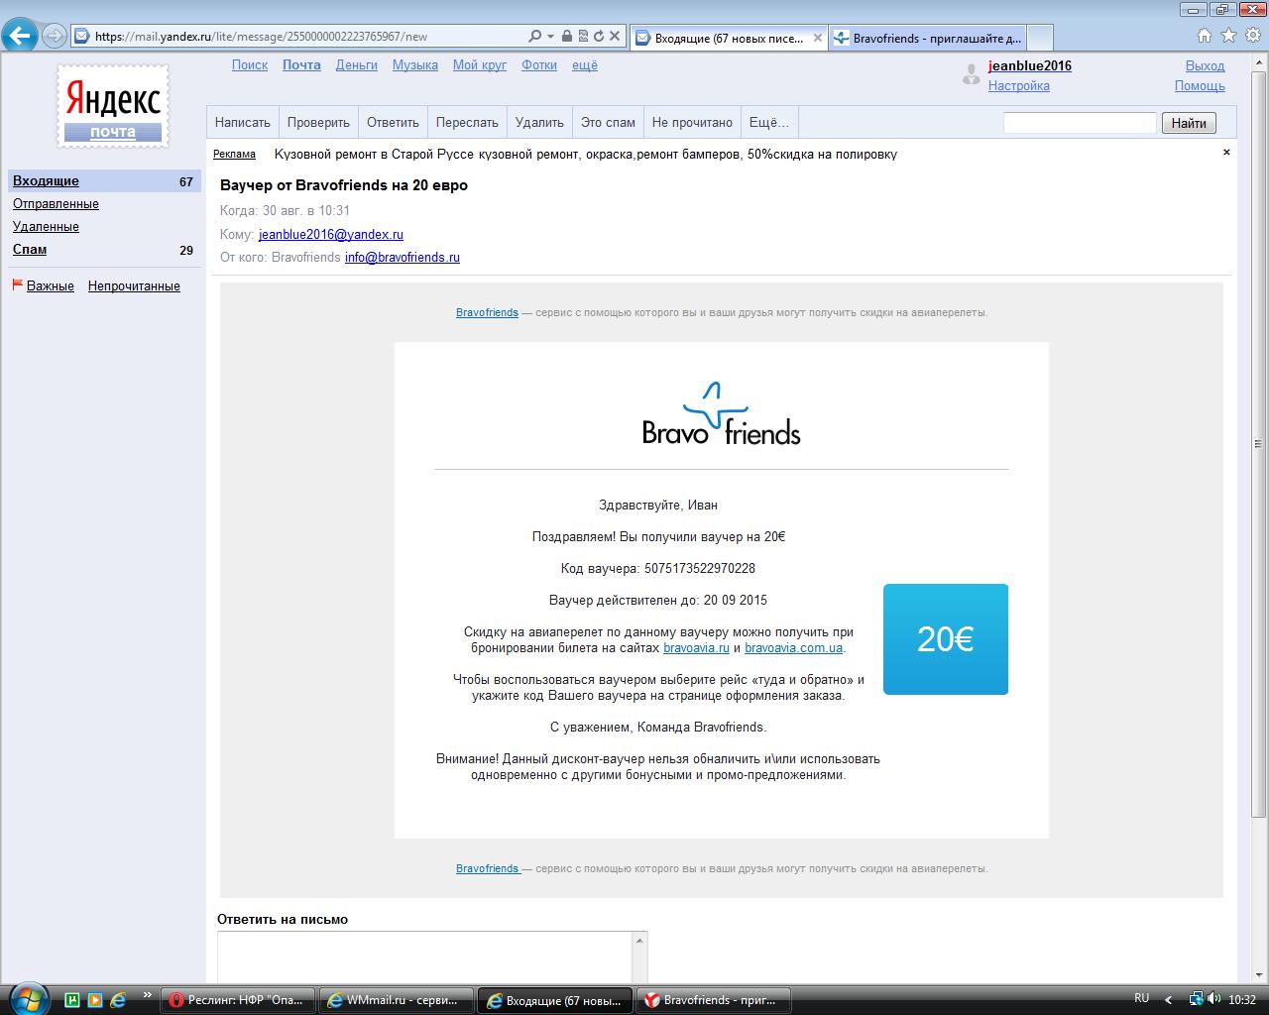Close the advertisement banner with the X
Image resolution: width=1269 pixels, height=1015 pixels.
pyautogui.click(x=1226, y=153)
